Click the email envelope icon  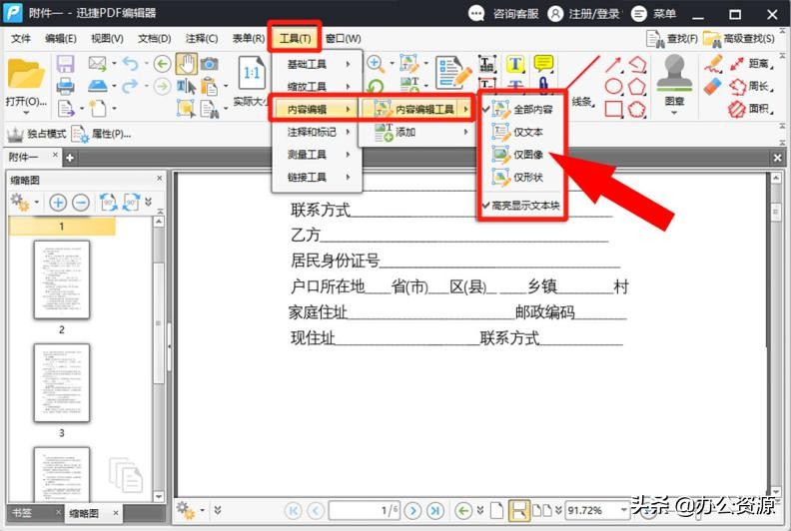pyautogui.click(x=97, y=64)
